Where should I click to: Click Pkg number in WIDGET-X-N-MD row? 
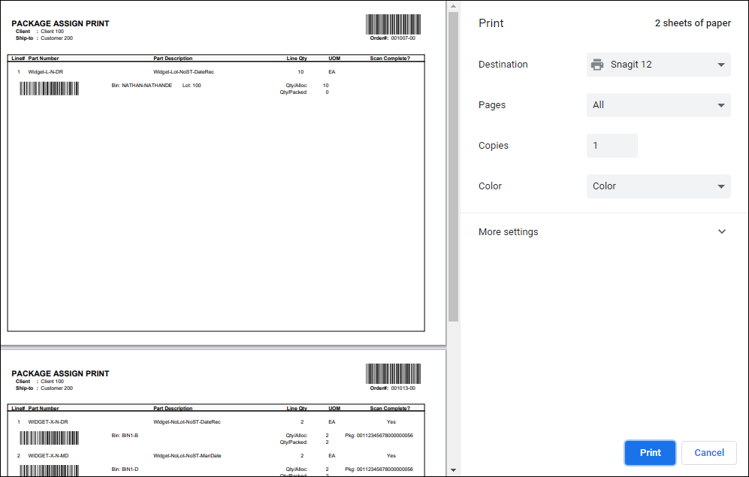coord(379,469)
